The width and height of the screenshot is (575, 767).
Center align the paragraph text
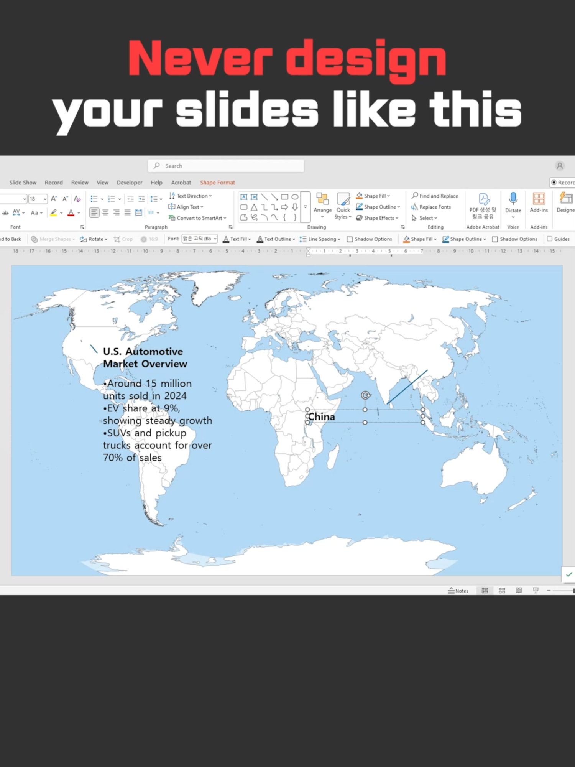click(105, 212)
